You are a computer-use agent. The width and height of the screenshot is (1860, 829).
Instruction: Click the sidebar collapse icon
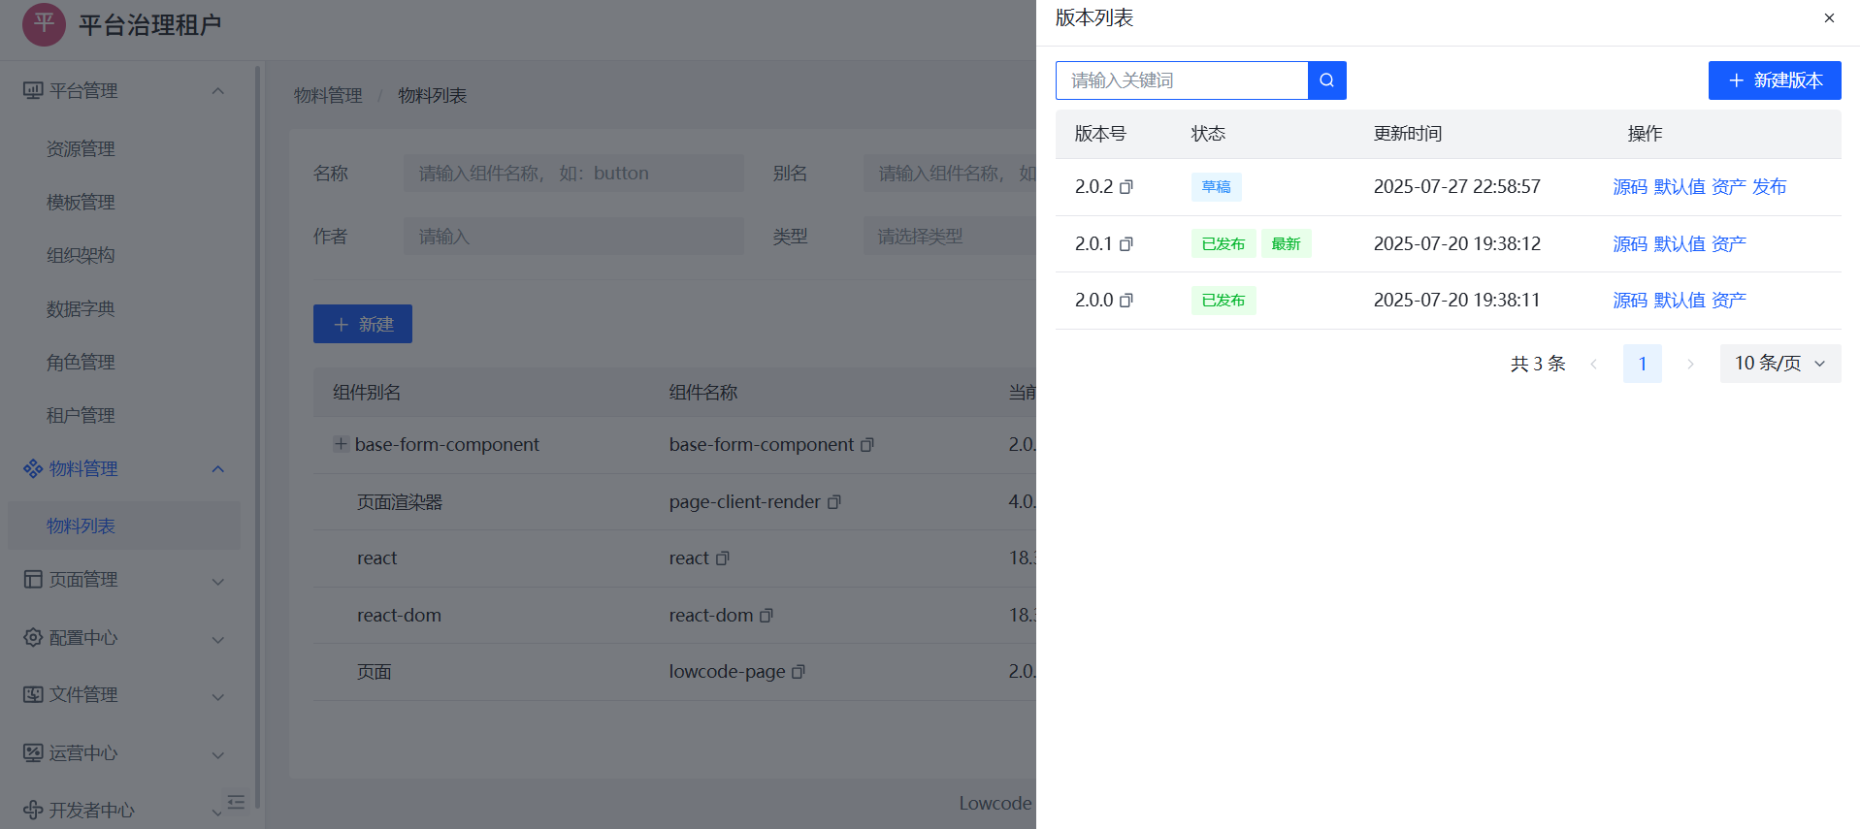pos(236,802)
